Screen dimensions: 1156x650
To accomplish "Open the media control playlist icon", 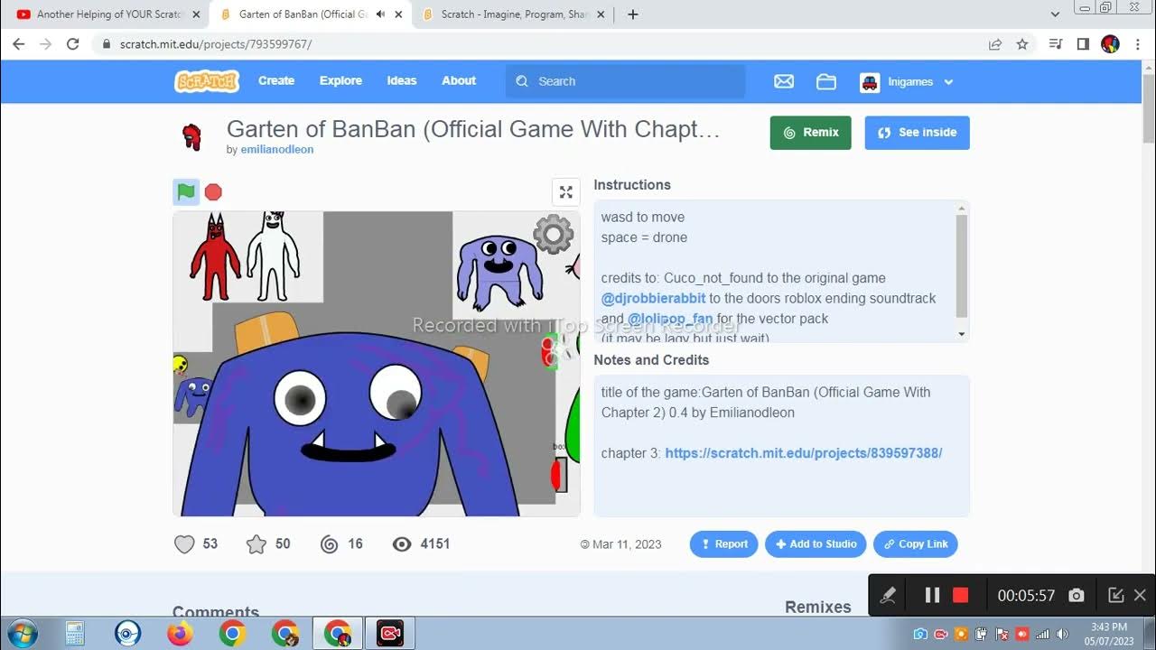I will 1055,44.
